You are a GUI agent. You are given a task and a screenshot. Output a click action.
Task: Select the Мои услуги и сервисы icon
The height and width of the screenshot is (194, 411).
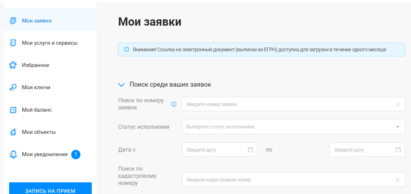tap(13, 43)
